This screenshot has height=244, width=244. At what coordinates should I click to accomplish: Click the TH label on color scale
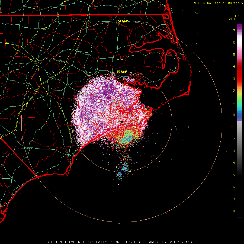233,211
